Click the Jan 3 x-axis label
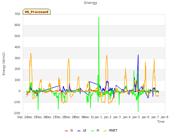Screen dimensions: 182x136 pos(117,117)
